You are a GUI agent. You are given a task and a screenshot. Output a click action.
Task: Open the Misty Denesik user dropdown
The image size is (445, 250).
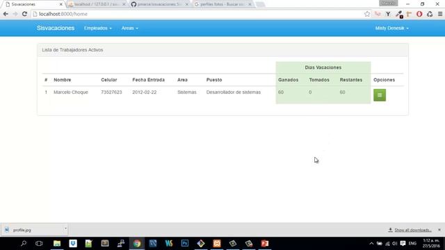coord(391,28)
